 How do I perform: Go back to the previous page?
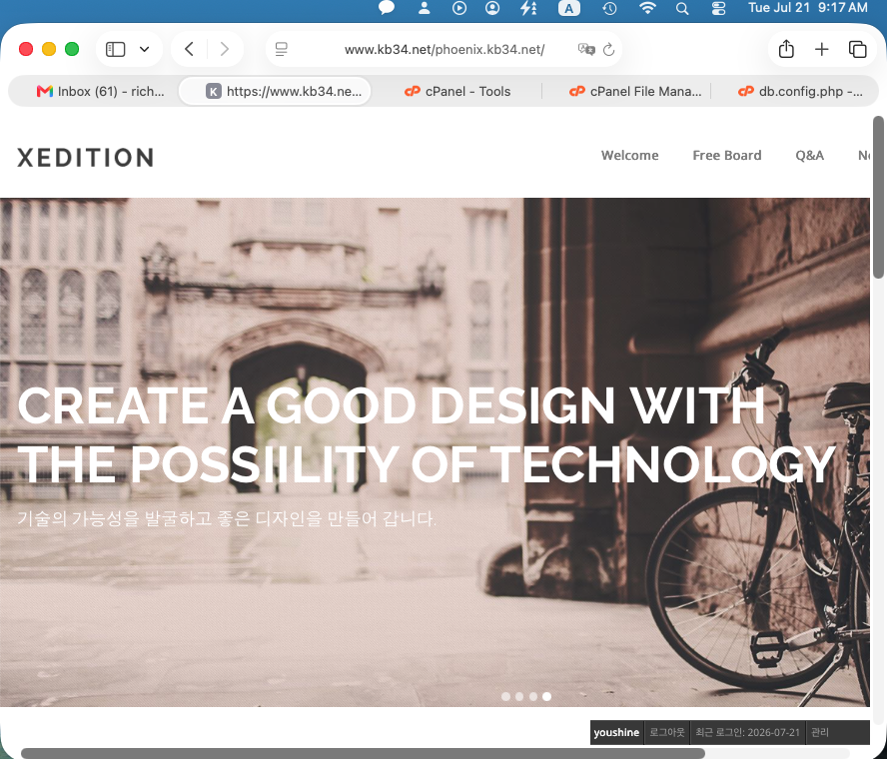[190, 49]
